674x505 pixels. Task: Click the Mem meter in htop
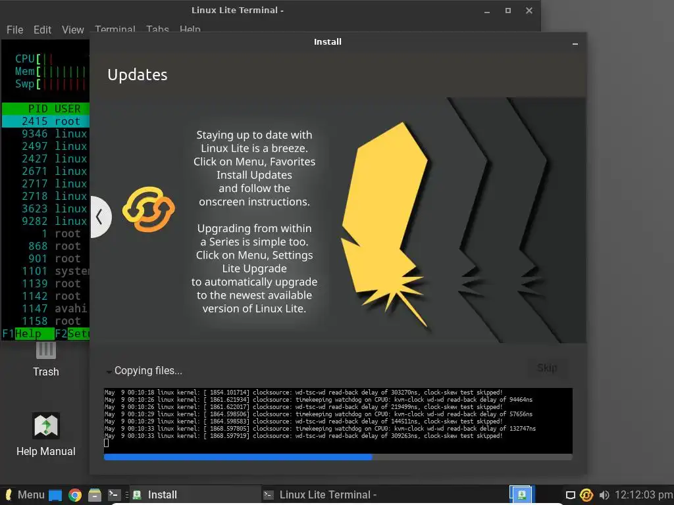coord(51,71)
